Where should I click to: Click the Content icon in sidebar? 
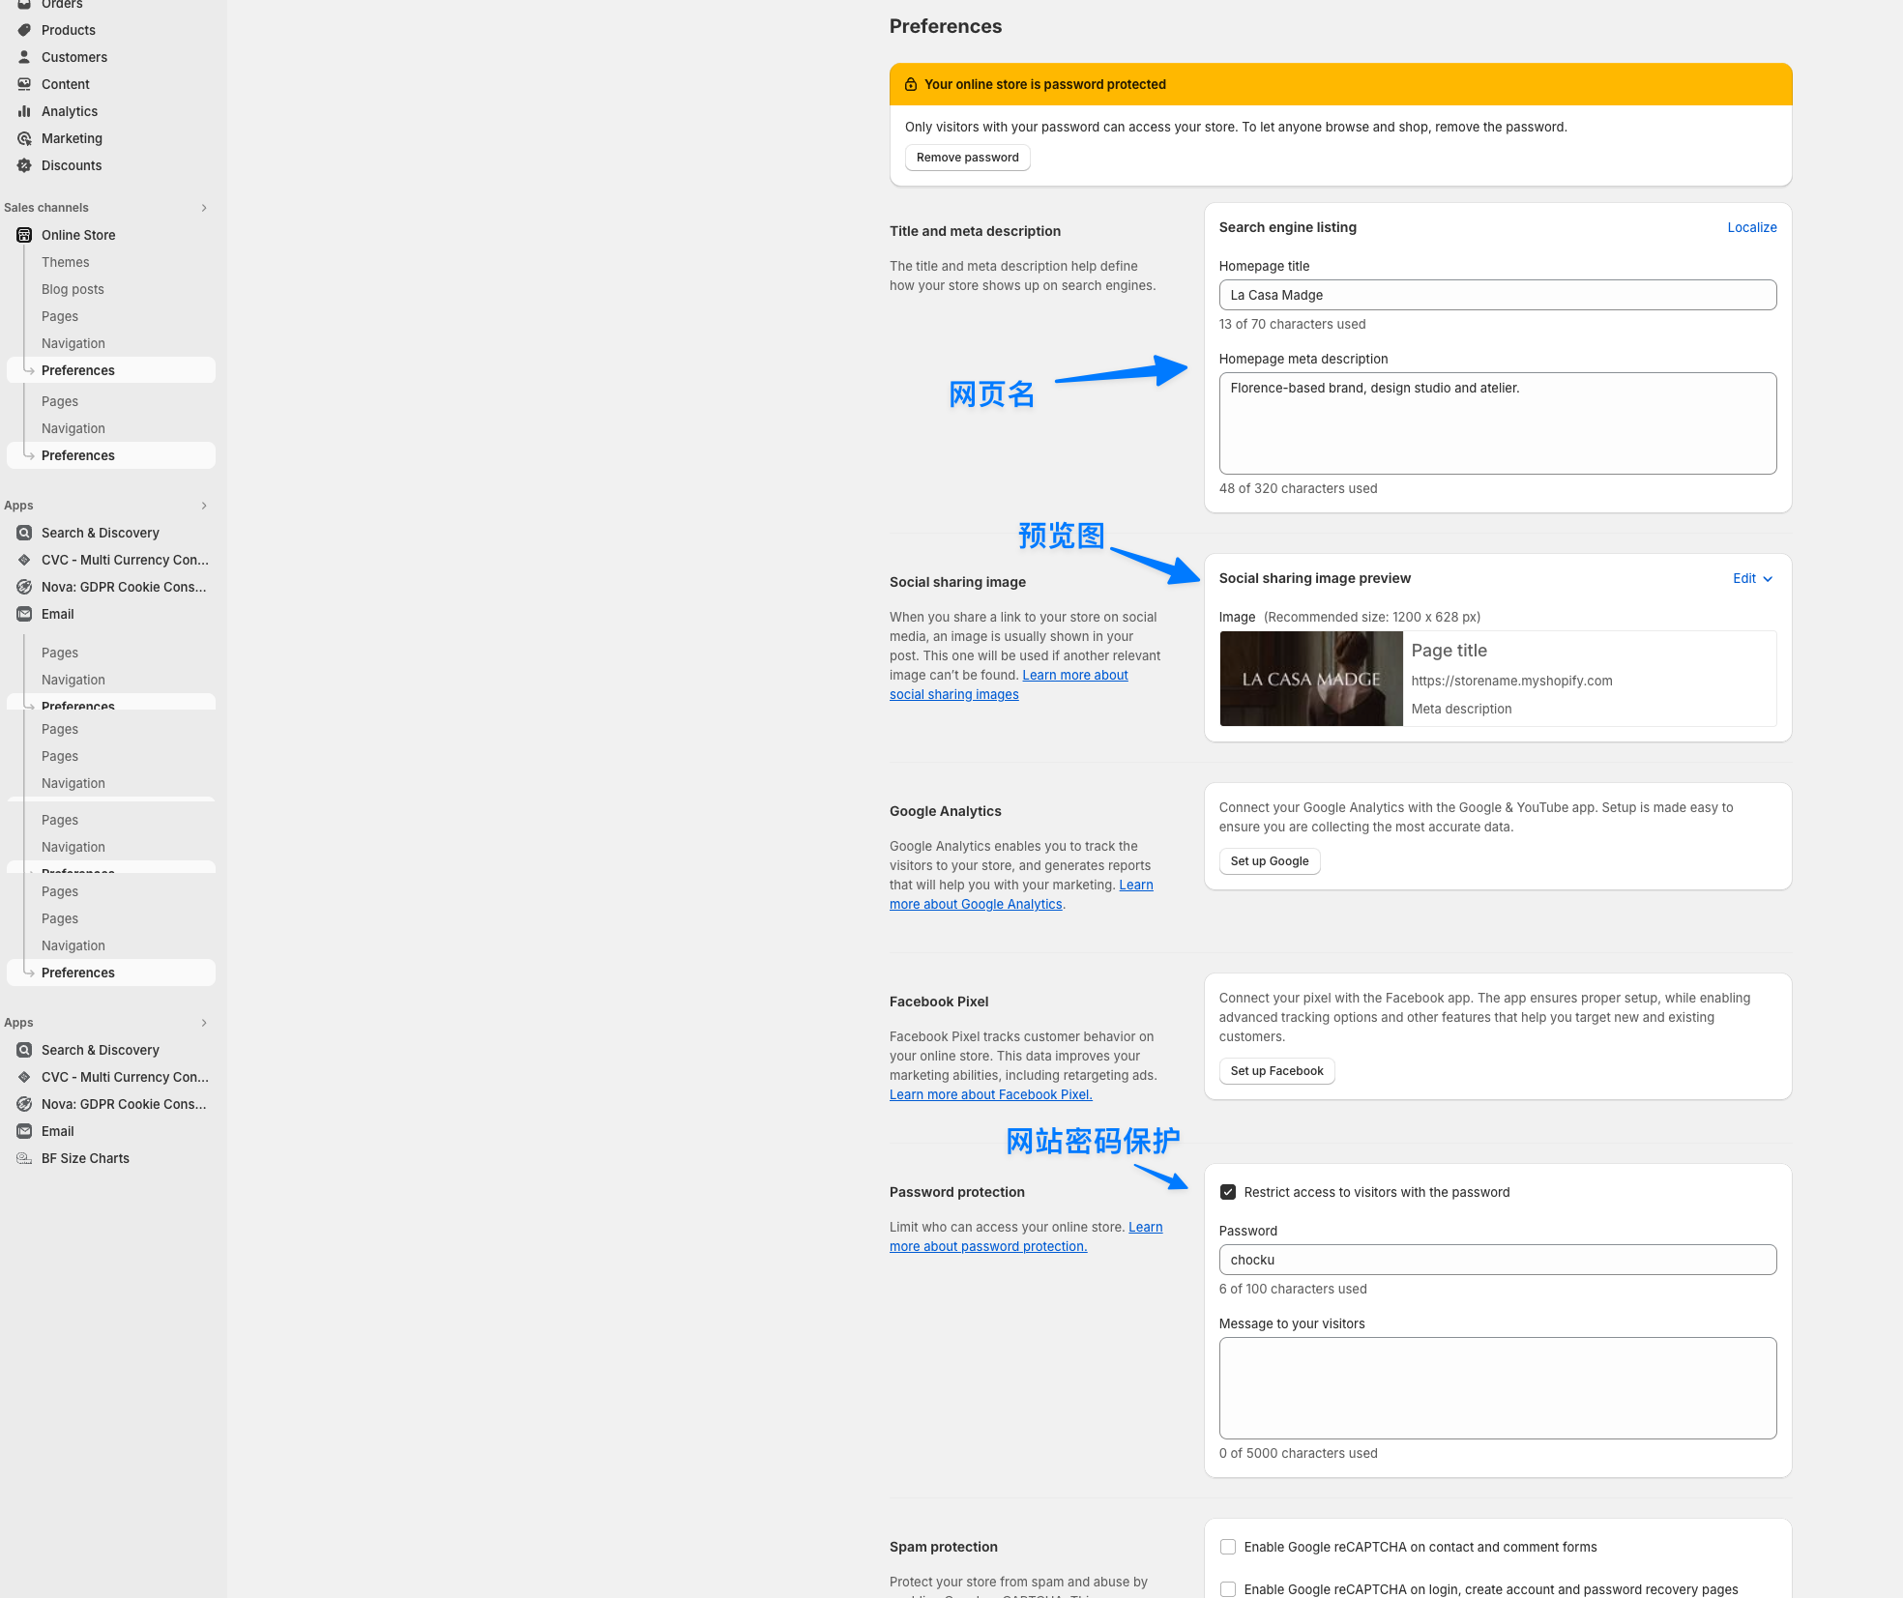24,84
